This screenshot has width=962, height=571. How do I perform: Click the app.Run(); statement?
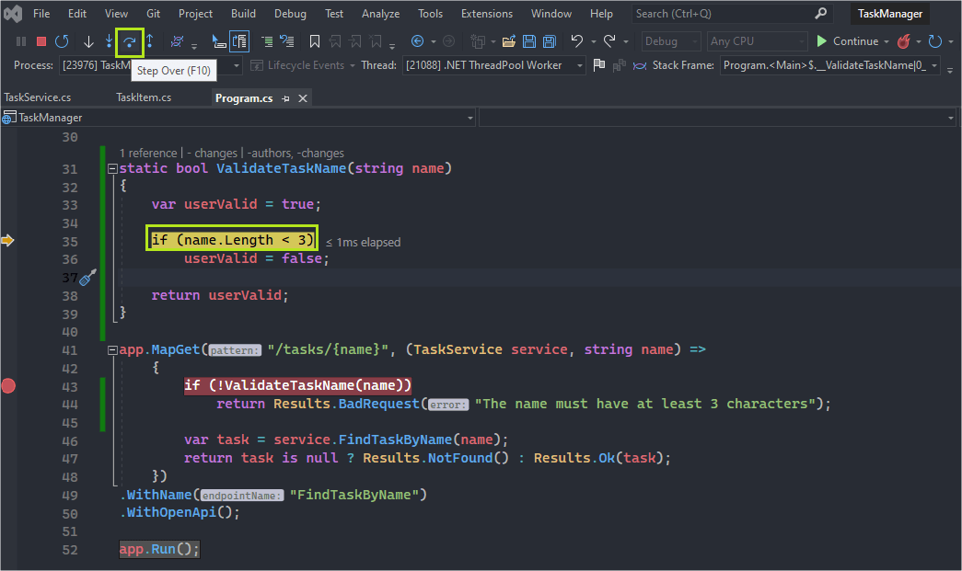pyautogui.click(x=159, y=549)
